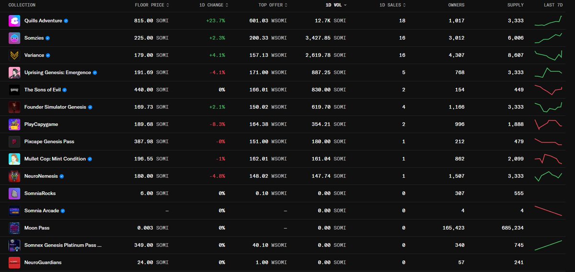
Task: Open the Somzies collection avatar
Action: pos(14,38)
